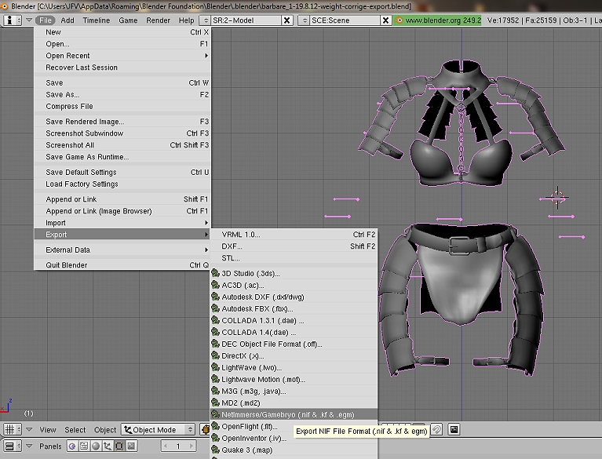
Task: Select the Editing context icon in Panels
Action: click(x=119, y=446)
